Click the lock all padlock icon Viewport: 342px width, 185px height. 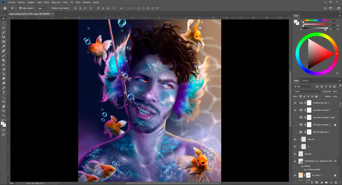pos(316,96)
